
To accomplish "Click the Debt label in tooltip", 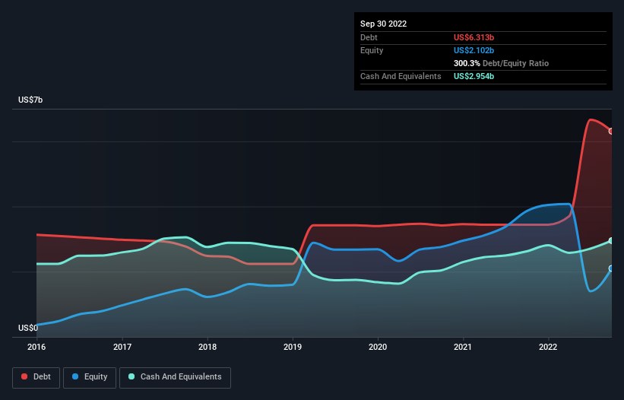I will point(369,37).
